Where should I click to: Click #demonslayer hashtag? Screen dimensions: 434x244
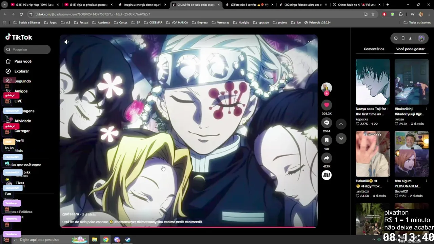click(125, 222)
